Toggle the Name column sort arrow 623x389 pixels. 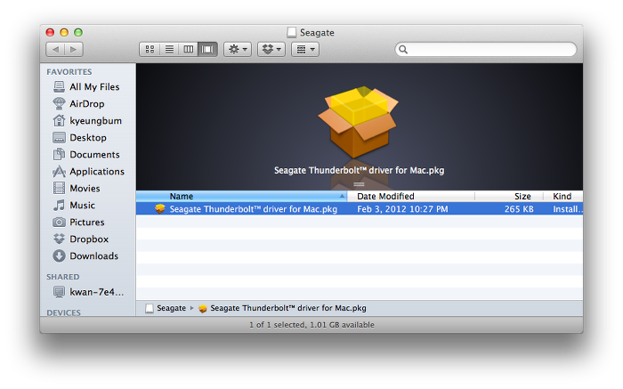342,197
